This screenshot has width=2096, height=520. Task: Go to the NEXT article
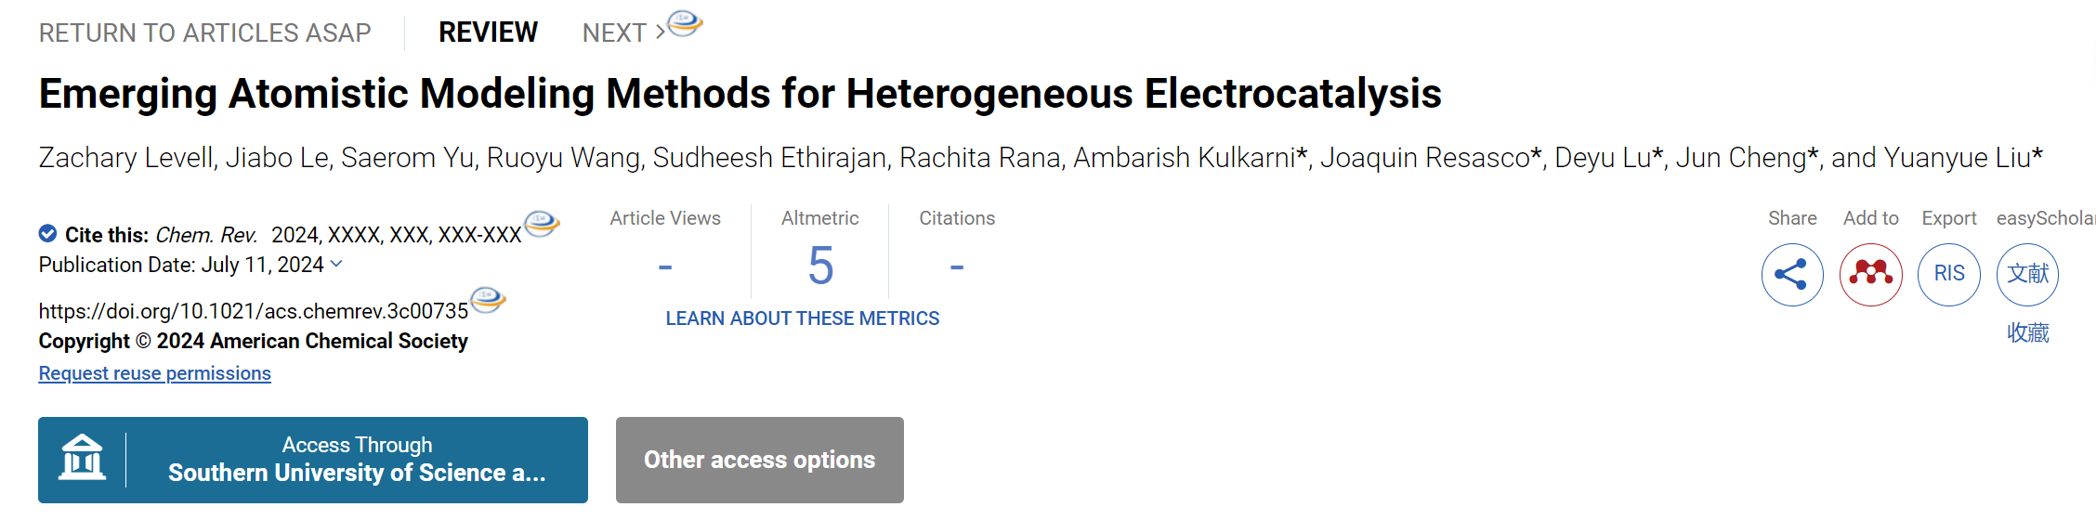(x=623, y=32)
